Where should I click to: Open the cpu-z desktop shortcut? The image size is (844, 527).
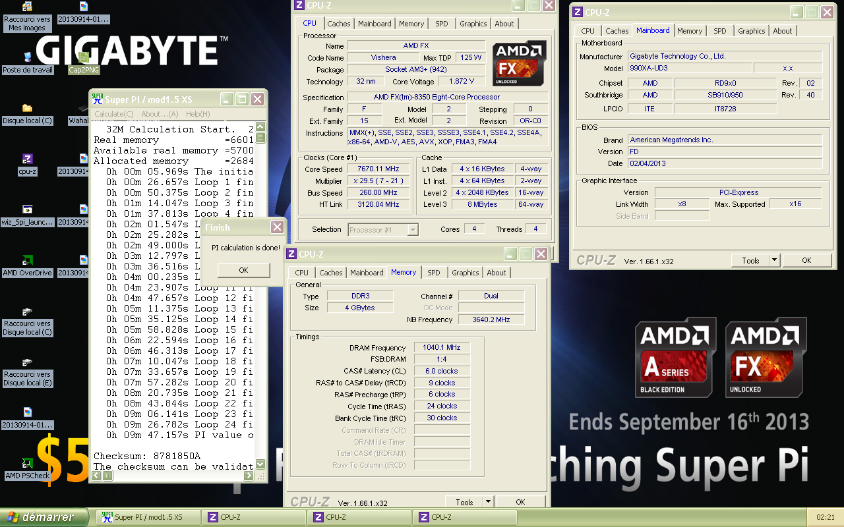pyautogui.click(x=27, y=165)
